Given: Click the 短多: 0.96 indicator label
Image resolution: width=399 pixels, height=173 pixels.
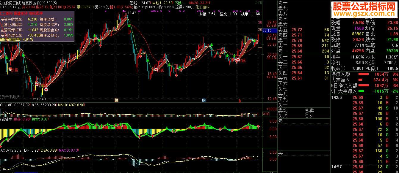Looking at the screenshot, I should point(22,119).
